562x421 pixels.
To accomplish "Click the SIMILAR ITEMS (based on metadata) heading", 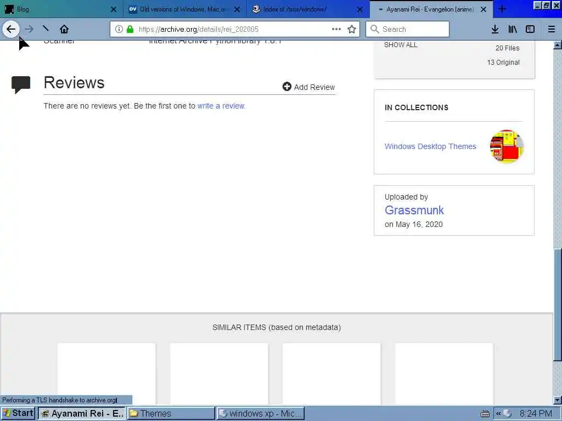I will 277,328.
